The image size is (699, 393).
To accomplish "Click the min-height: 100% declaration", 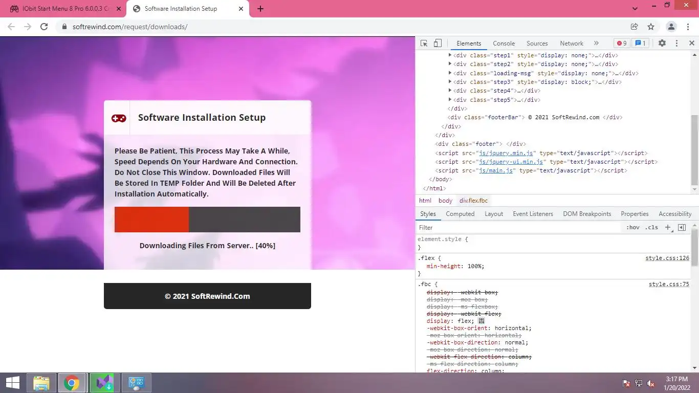I will [x=455, y=266].
